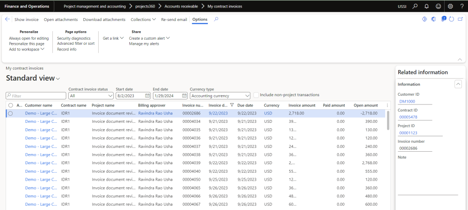
Task: Enable Include non-project transactions checkbox
Action: [x=256, y=95]
